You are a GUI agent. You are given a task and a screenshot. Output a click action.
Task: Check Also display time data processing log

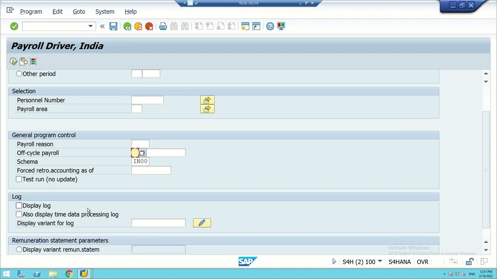click(19, 214)
